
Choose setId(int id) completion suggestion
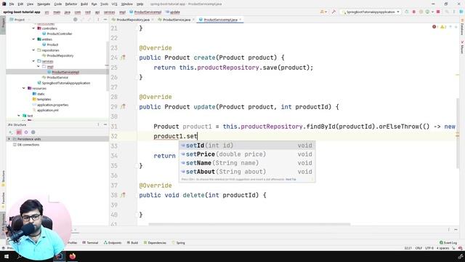247,146
